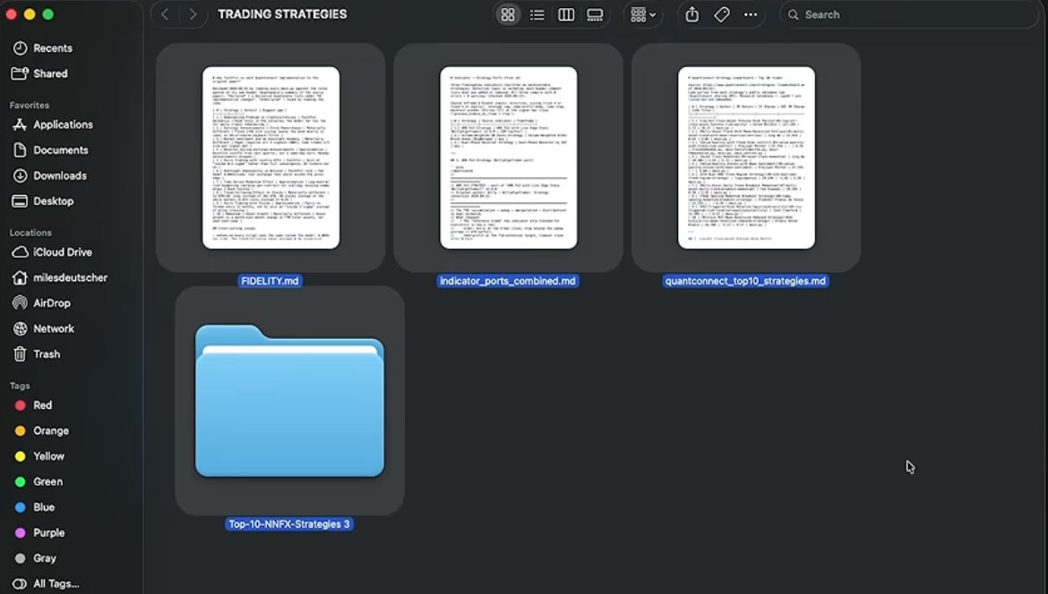Image resolution: width=1048 pixels, height=594 pixels.
Task: Click the TRADING STRATEGIES window title
Action: [x=283, y=14]
